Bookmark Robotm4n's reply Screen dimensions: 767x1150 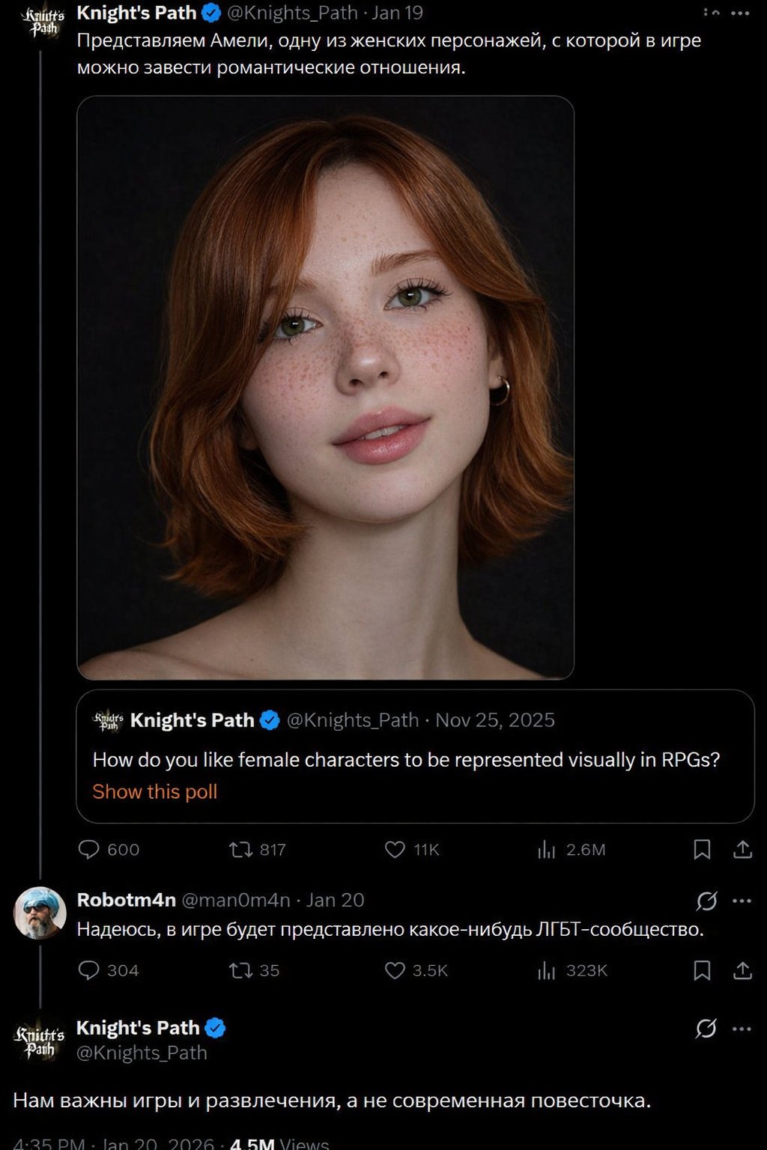[x=702, y=970]
